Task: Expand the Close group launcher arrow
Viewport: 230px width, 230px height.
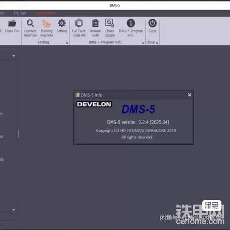Action: [157, 43]
